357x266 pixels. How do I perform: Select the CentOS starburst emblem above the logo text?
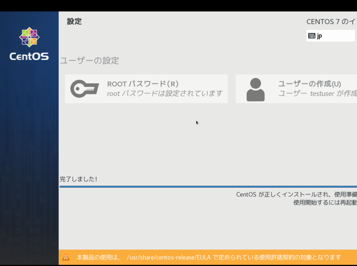pyautogui.click(x=29, y=37)
